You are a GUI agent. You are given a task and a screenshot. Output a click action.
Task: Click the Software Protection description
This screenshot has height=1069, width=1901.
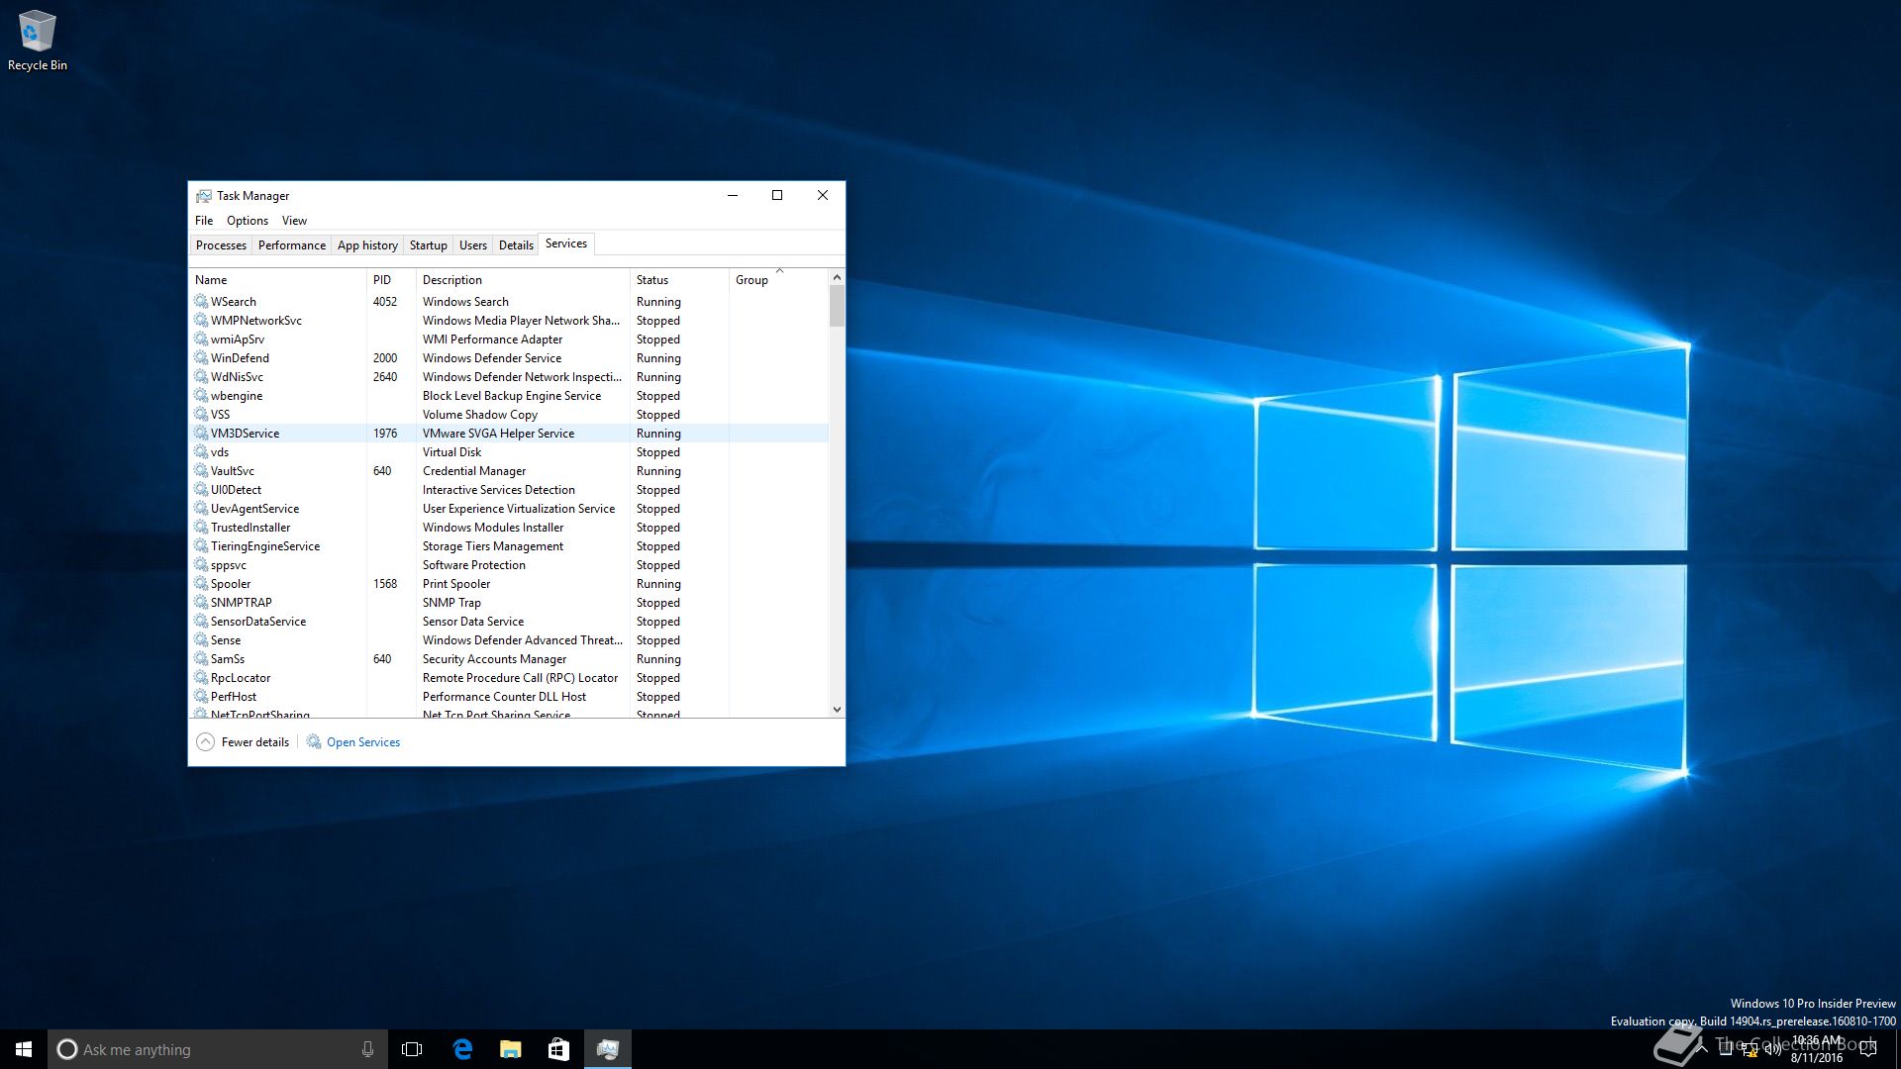(x=474, y=565)
